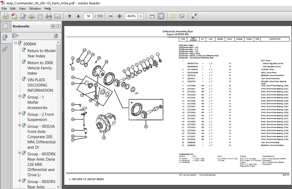292x189 pixels.
Task: Click RETURN TO GROUP INDEX link
Action: 86,179
